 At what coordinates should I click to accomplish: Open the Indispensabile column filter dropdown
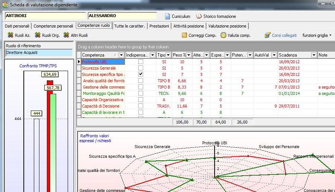click(x=152, y=55)
